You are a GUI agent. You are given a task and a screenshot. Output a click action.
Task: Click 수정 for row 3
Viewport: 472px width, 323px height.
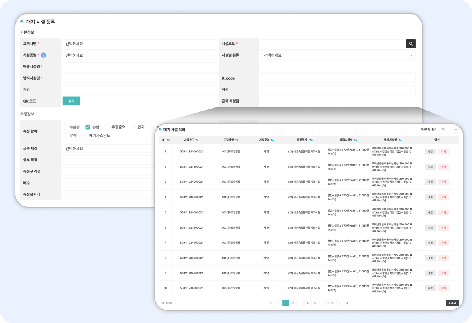430,182
